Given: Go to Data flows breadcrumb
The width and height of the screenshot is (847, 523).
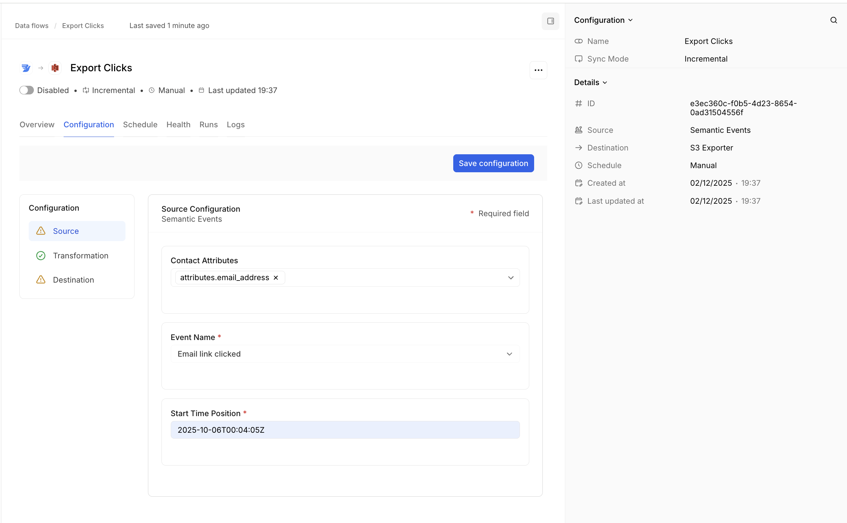Looking at the screenshot, I should pyautogui.click(x=32, y=26).
